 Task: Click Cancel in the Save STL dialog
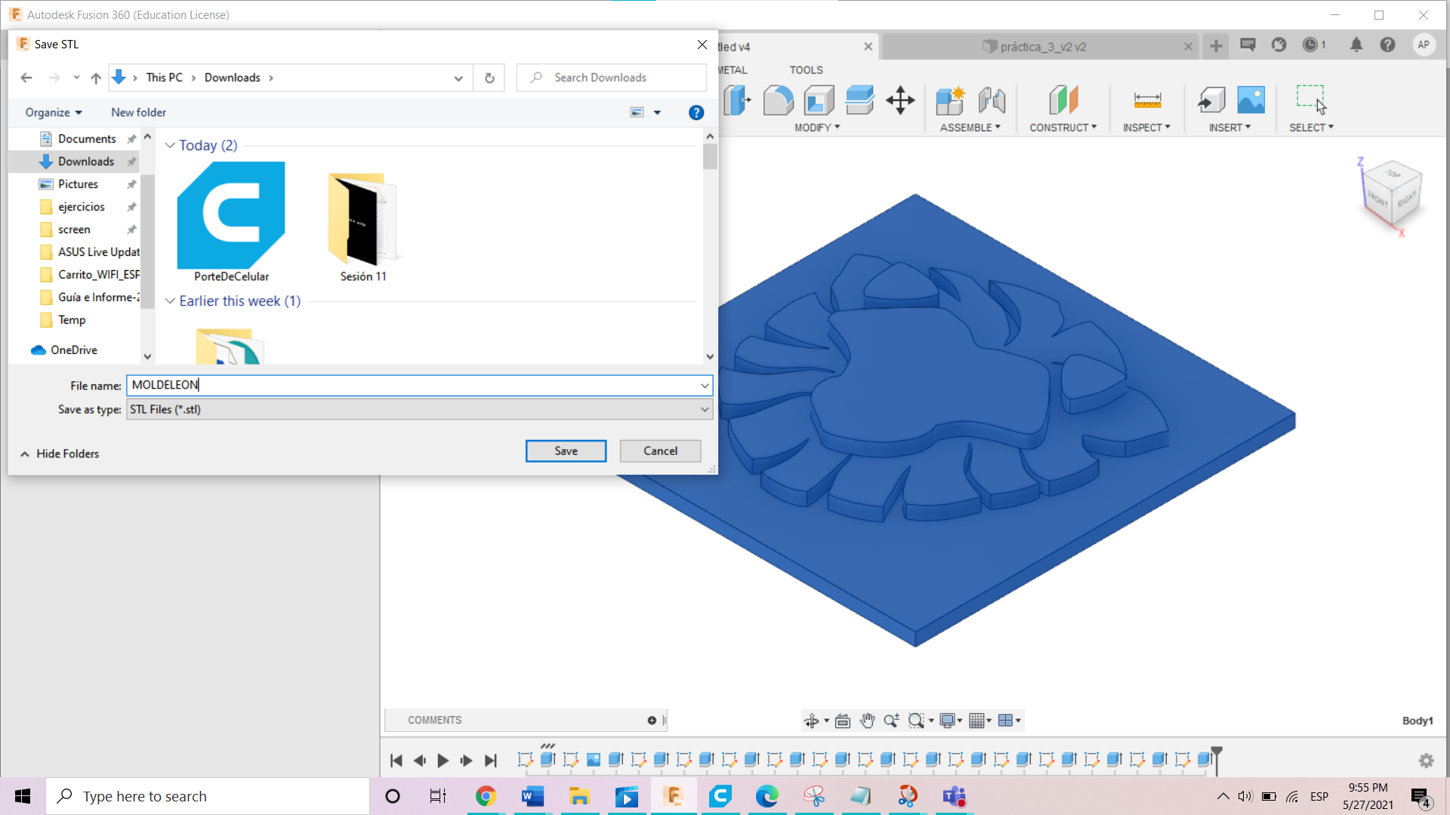point(660,451)
